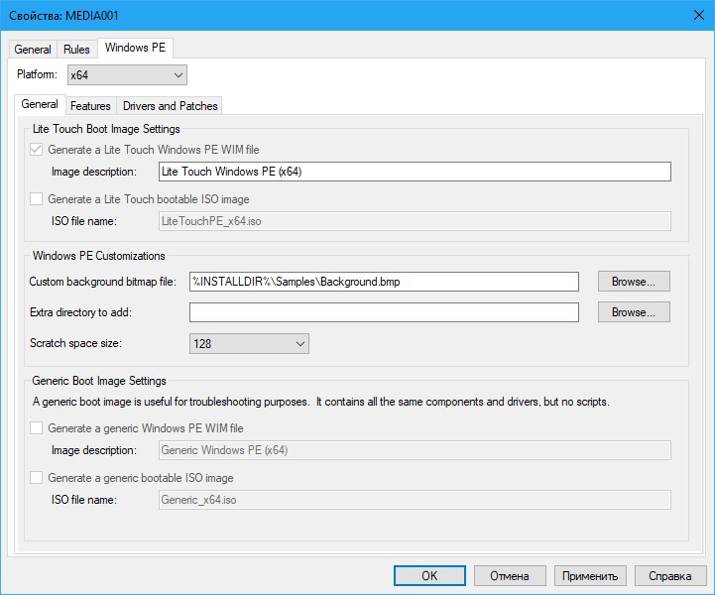Toggle Generate a Lite Touch bootable ISO image

click(37, 199)
